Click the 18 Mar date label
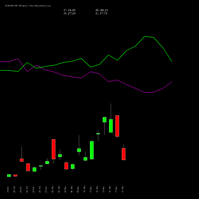199x199 pixels. pos(123,189)
